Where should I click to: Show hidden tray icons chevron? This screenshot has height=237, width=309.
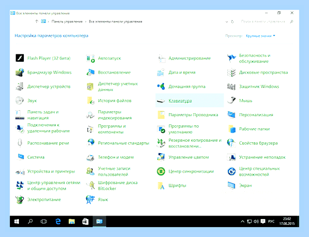pyautogui.click(x=243, y=222)
